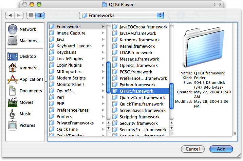Screen dimensions: 243x161
Task: Open the tommare home folder
Action: pos(25,68)
